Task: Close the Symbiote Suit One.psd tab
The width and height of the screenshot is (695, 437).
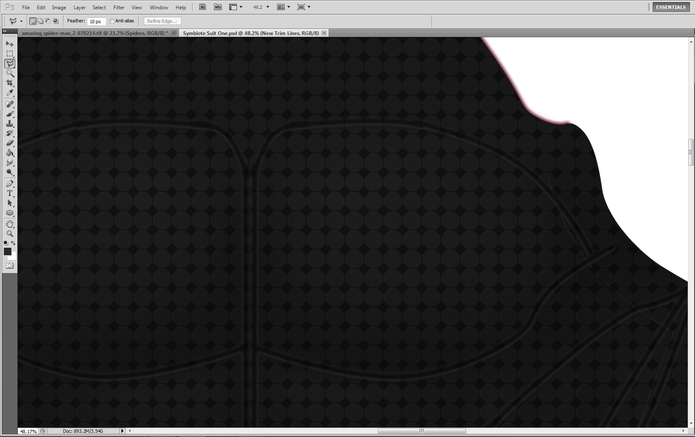Action: (x=324, y=33)
